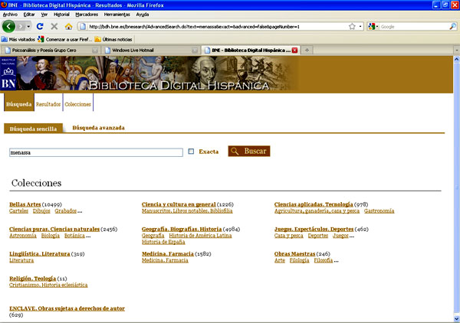Open the Marcadores menu
Viewport: 460px width, 323px height.
[87, 15]
